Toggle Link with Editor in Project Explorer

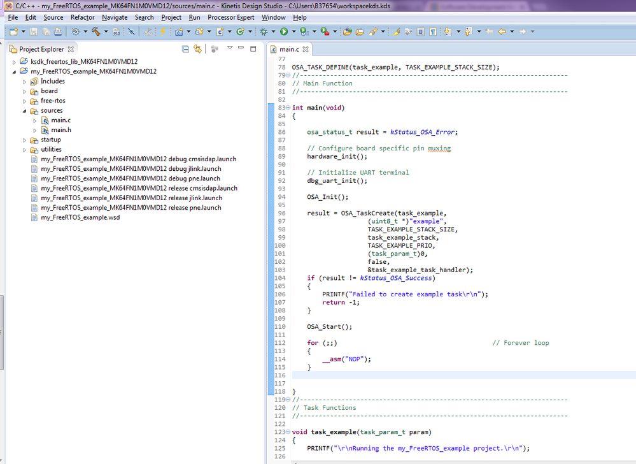(197, 49)
